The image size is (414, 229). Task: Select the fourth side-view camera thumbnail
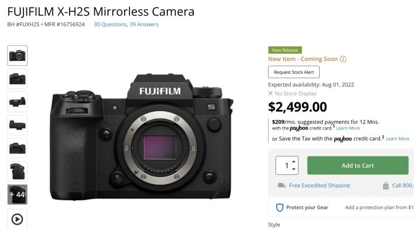(x=17, y=125)
